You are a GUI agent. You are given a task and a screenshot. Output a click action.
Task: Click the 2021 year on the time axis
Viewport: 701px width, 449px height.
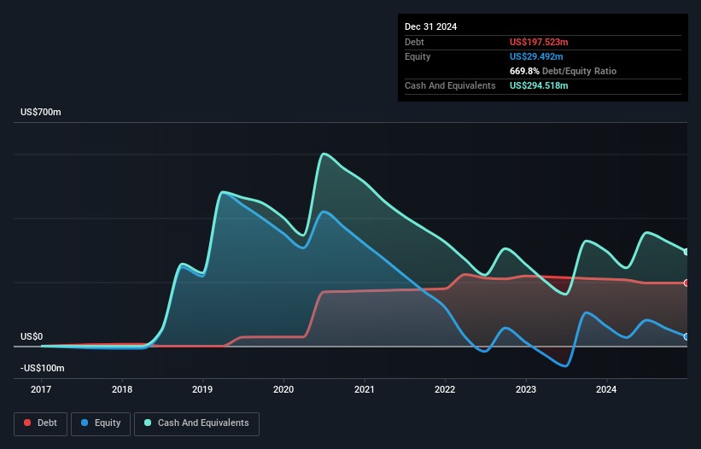(365, 391)
